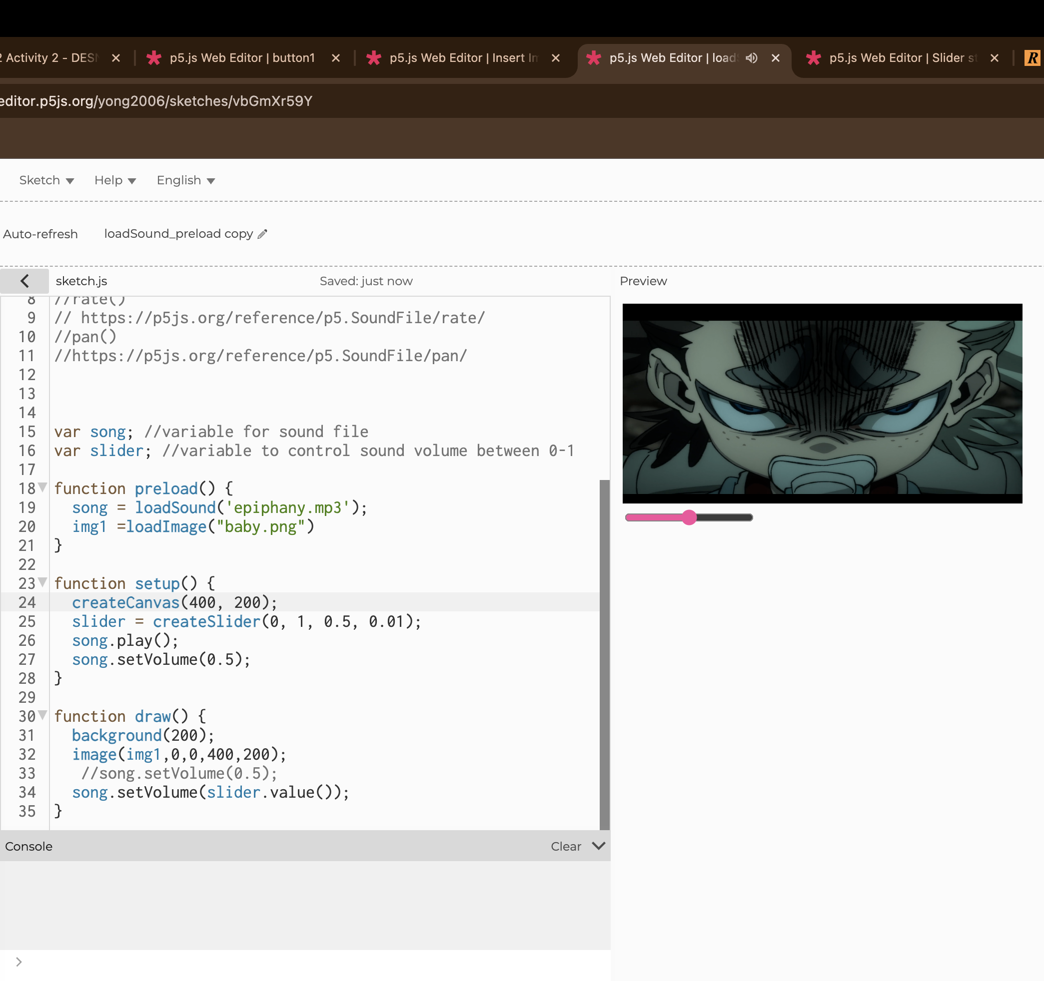Click line number 35 in the gutter
The width and height of the screenshot is (1044, 981).
(27, 811)
